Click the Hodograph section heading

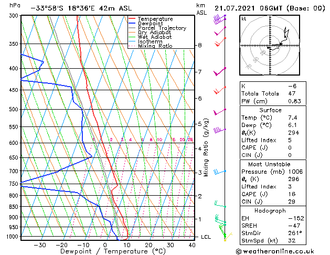tap(270, 210)
